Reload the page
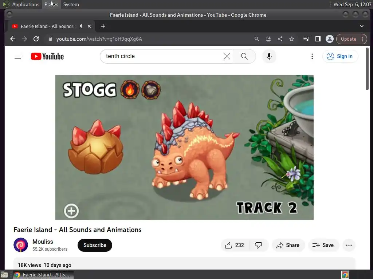The width and height of the screenshot is (373, 279). [36, 39]
